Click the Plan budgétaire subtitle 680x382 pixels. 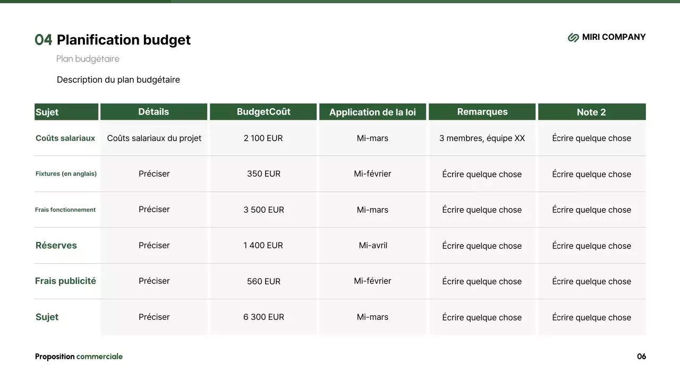click(88, 59)
